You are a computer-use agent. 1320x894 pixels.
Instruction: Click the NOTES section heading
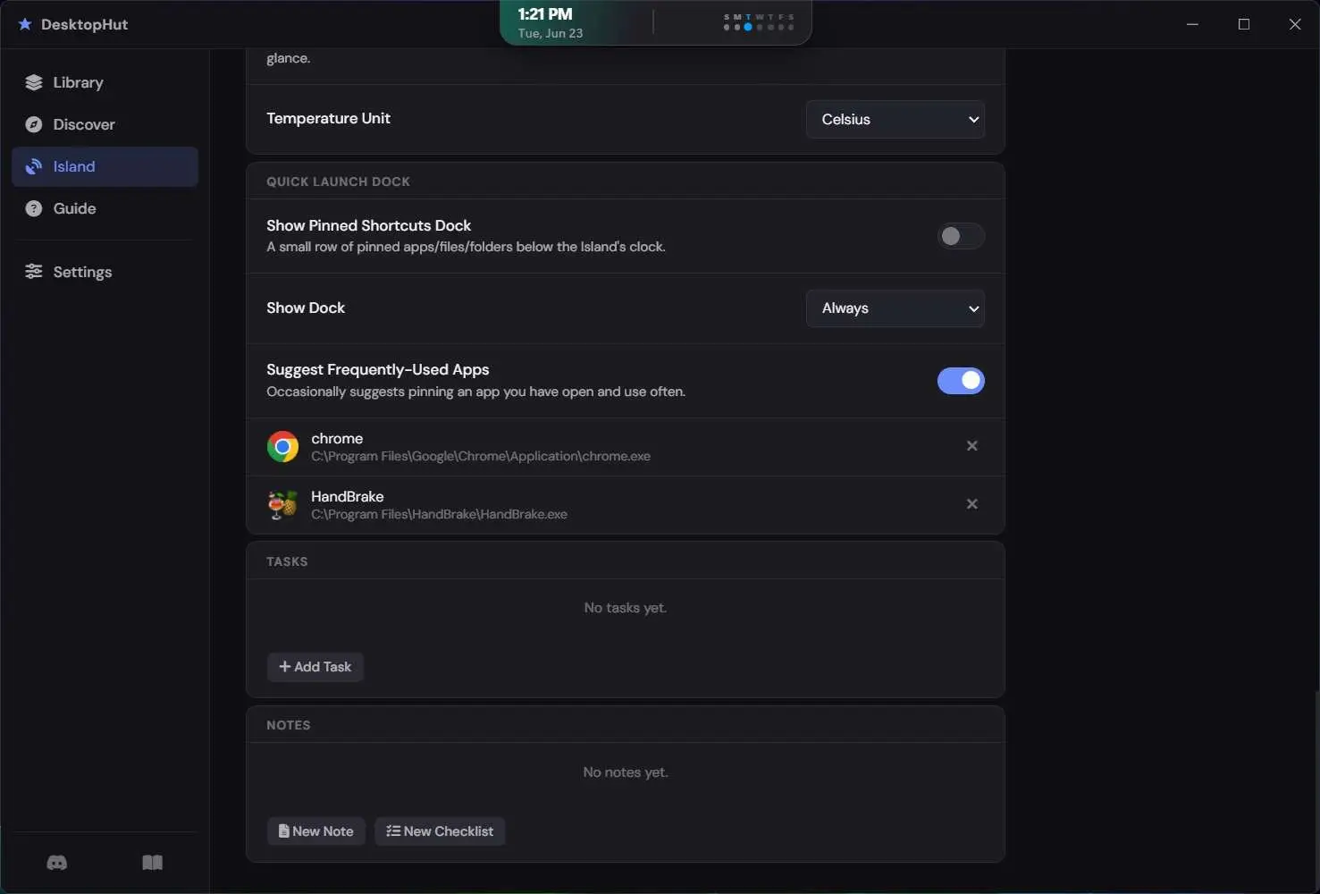289,725
